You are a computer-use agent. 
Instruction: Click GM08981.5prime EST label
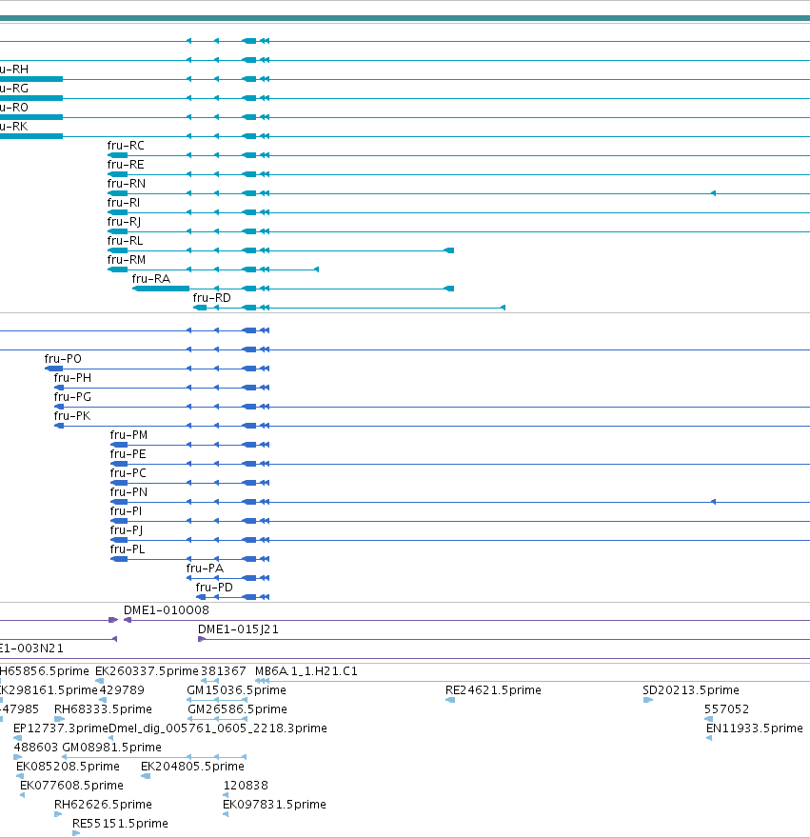(x=111, y=748)
